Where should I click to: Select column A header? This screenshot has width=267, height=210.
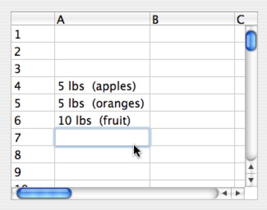[x=102, y=19]
